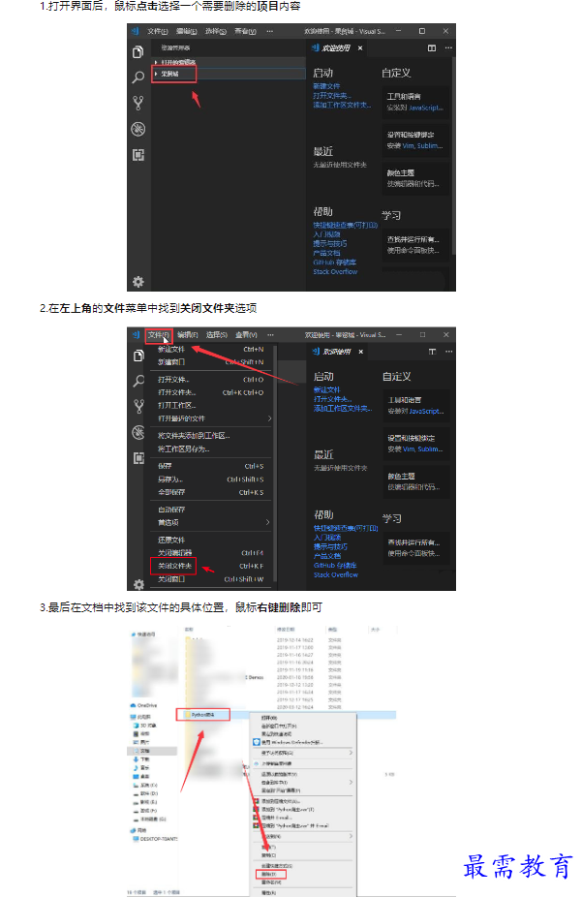The height and width of the screenshot is (897, 581).
Task: Open Debug icon in first VS Code screenshot
Action: pyautogui.click(x=138, y=129)
